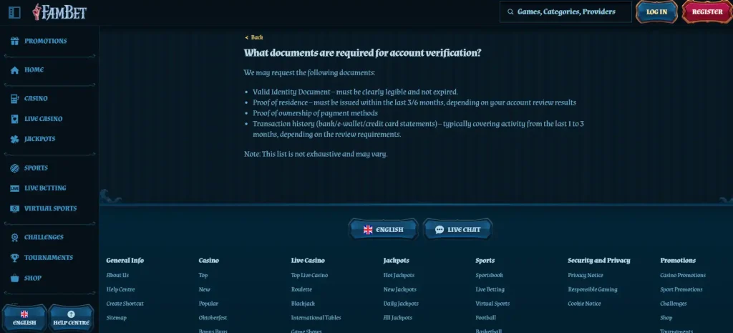The image size is (733, 333).
Task: Collapse the sidebar panel icon
Action: pos(14,13)
